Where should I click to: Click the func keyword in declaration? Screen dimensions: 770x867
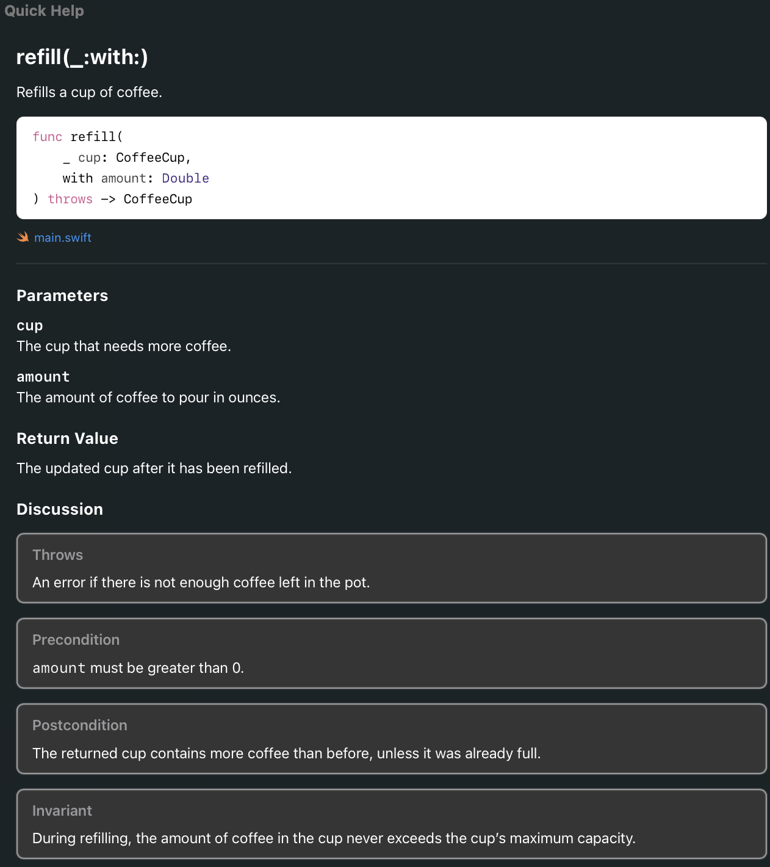click(47, 137)
